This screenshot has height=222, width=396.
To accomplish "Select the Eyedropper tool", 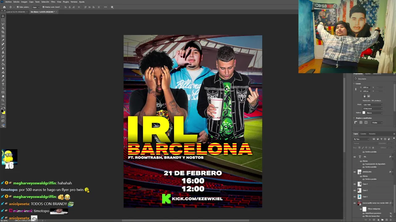I will 3,40.
